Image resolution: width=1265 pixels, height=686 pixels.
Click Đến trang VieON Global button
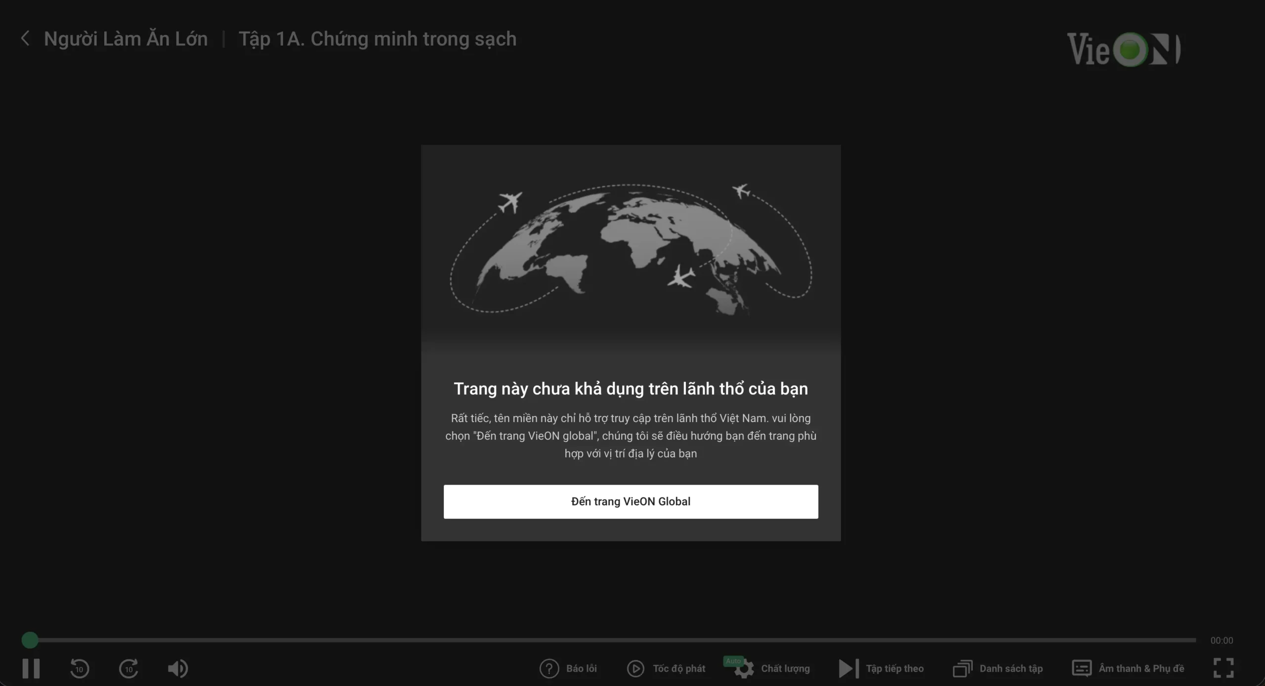coord(631,501)
